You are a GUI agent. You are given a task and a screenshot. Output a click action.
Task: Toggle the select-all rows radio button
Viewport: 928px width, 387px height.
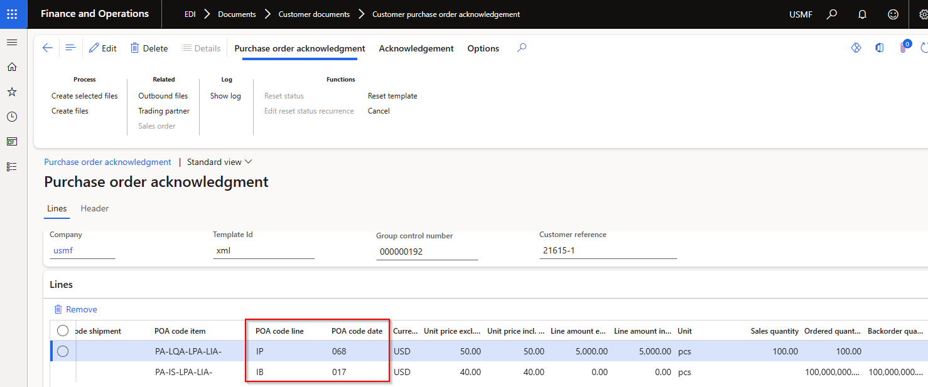63,331
